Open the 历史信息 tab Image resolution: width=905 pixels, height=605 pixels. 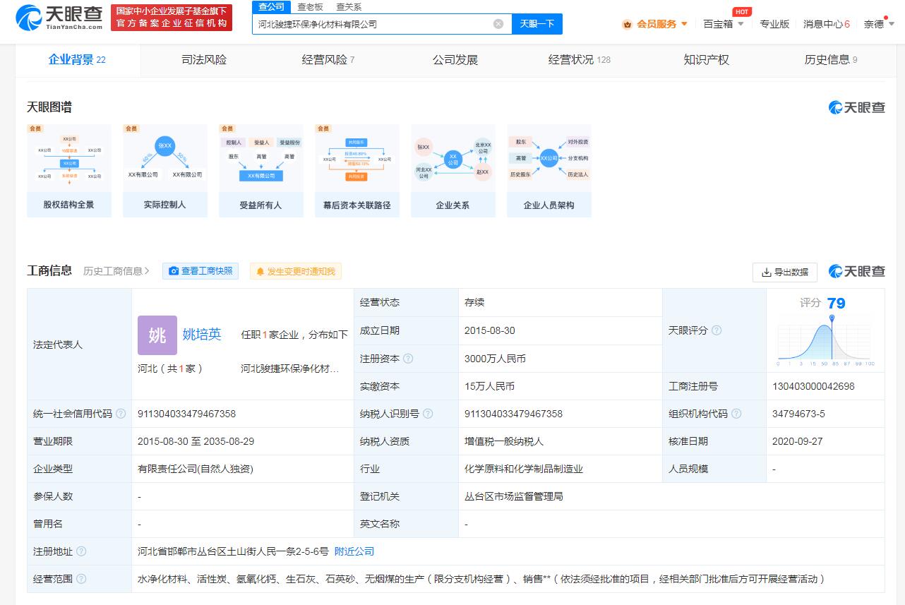[x=831, y=60]
